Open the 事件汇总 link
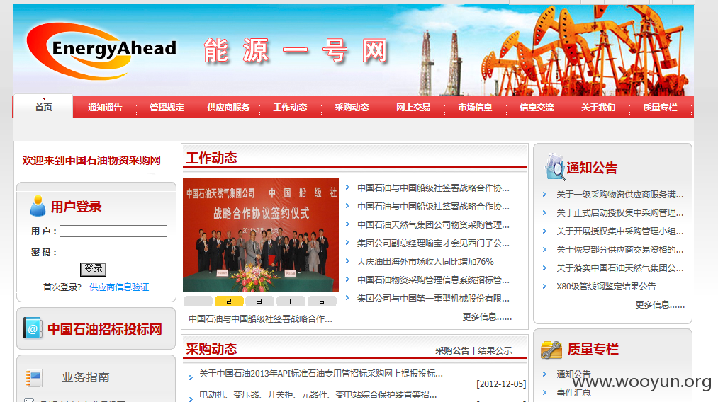The width and height of the screenshot is (718, 402). point(573,392)
